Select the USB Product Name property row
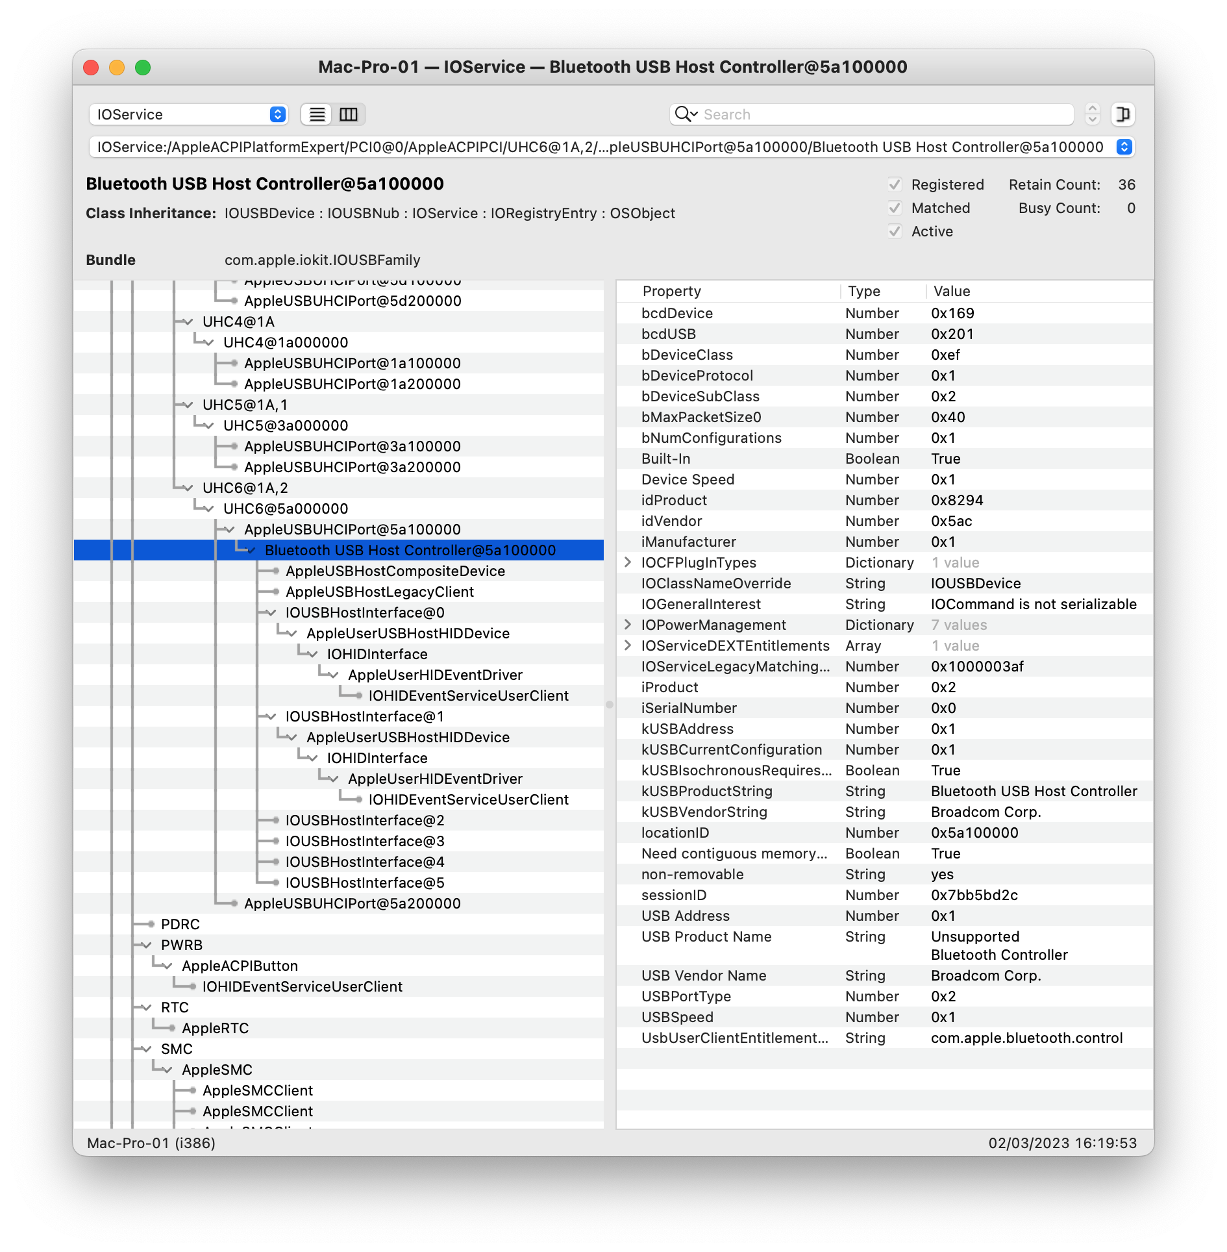 (x=885, y=945)
